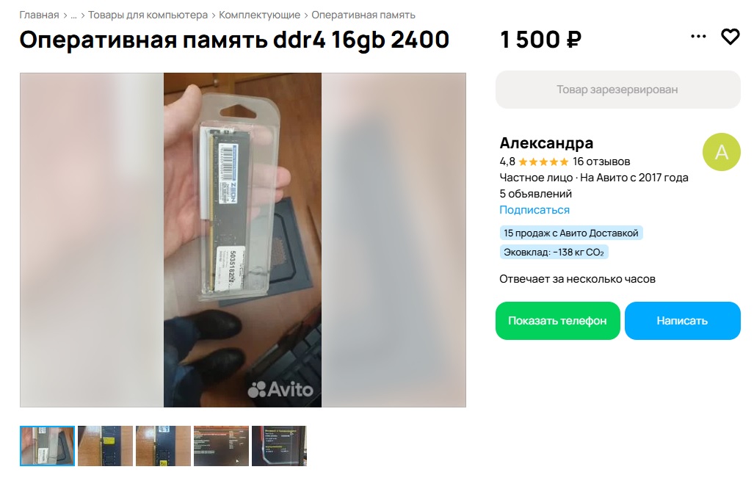Select second photo thumbnail
754x486 pixels.
(105, 446)
